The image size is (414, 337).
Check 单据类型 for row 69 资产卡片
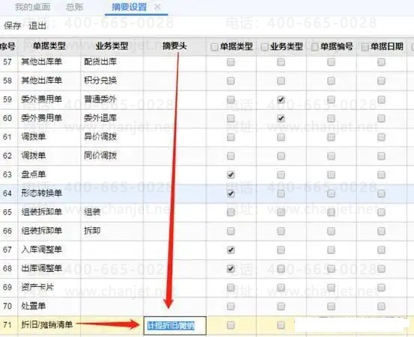point(231,288)
